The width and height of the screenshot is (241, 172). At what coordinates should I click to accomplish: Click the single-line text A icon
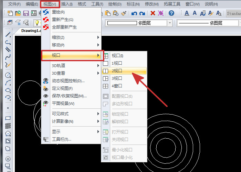(x=195, y=13)
